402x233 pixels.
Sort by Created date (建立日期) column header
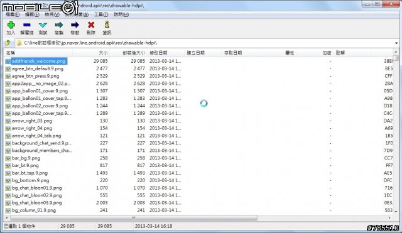pos(203,53)
